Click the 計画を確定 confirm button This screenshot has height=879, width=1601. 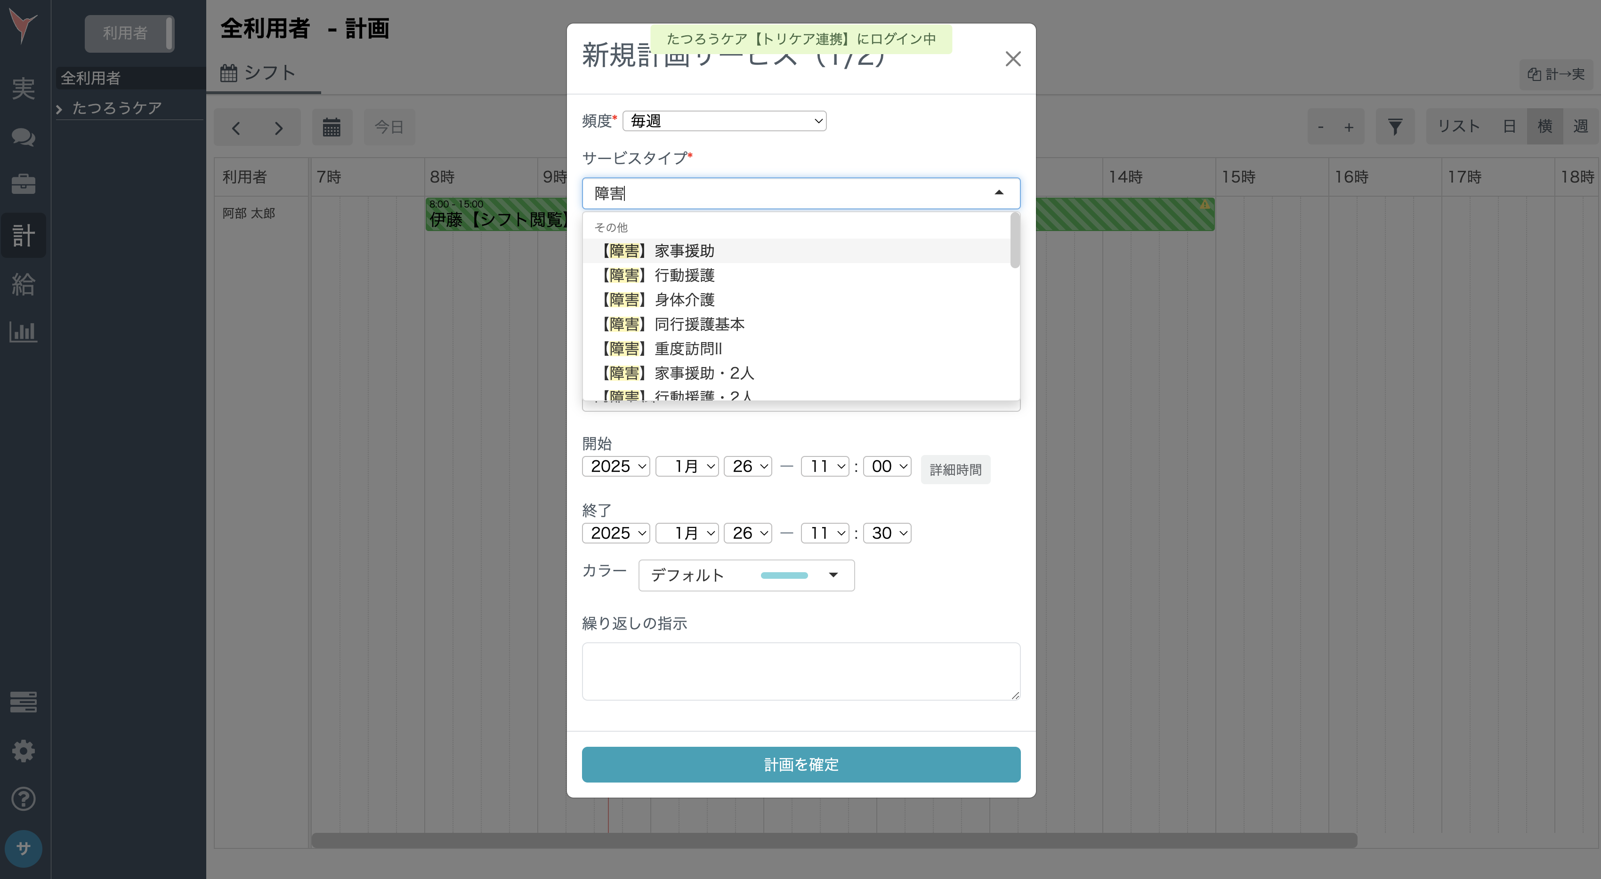[800, 765]
